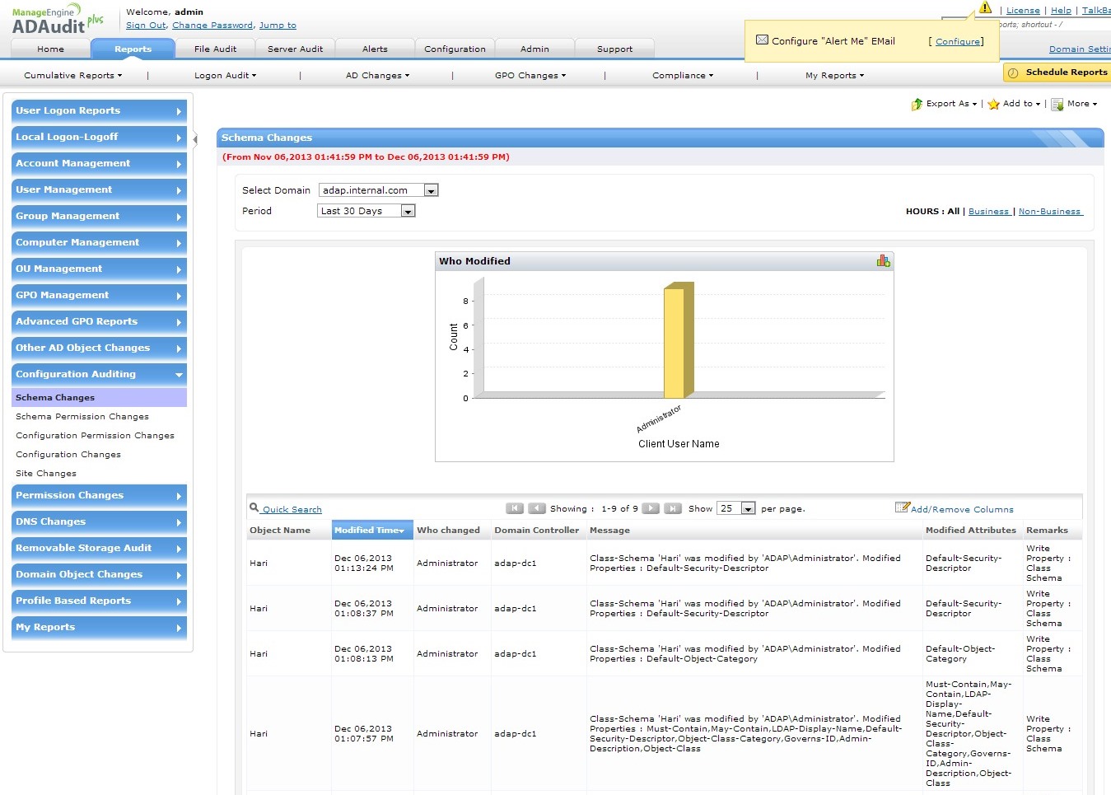Click the Export As arrow icon
Screen dimensions: 1111x795
tap(917, 105)
